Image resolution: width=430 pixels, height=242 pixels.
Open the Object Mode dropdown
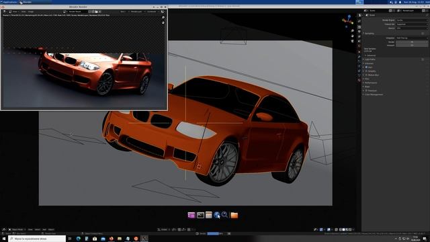point(17,229)
